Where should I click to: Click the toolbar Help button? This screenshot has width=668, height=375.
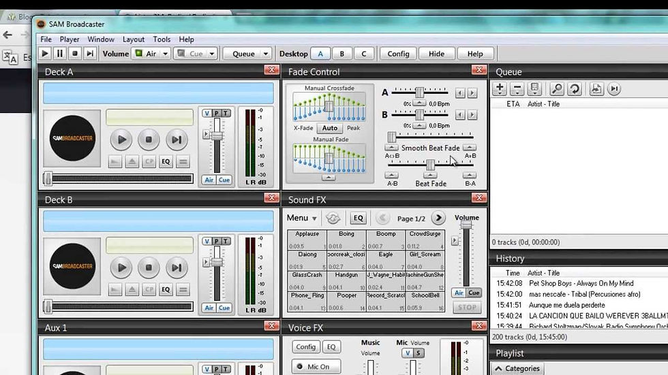coord(475,54)
